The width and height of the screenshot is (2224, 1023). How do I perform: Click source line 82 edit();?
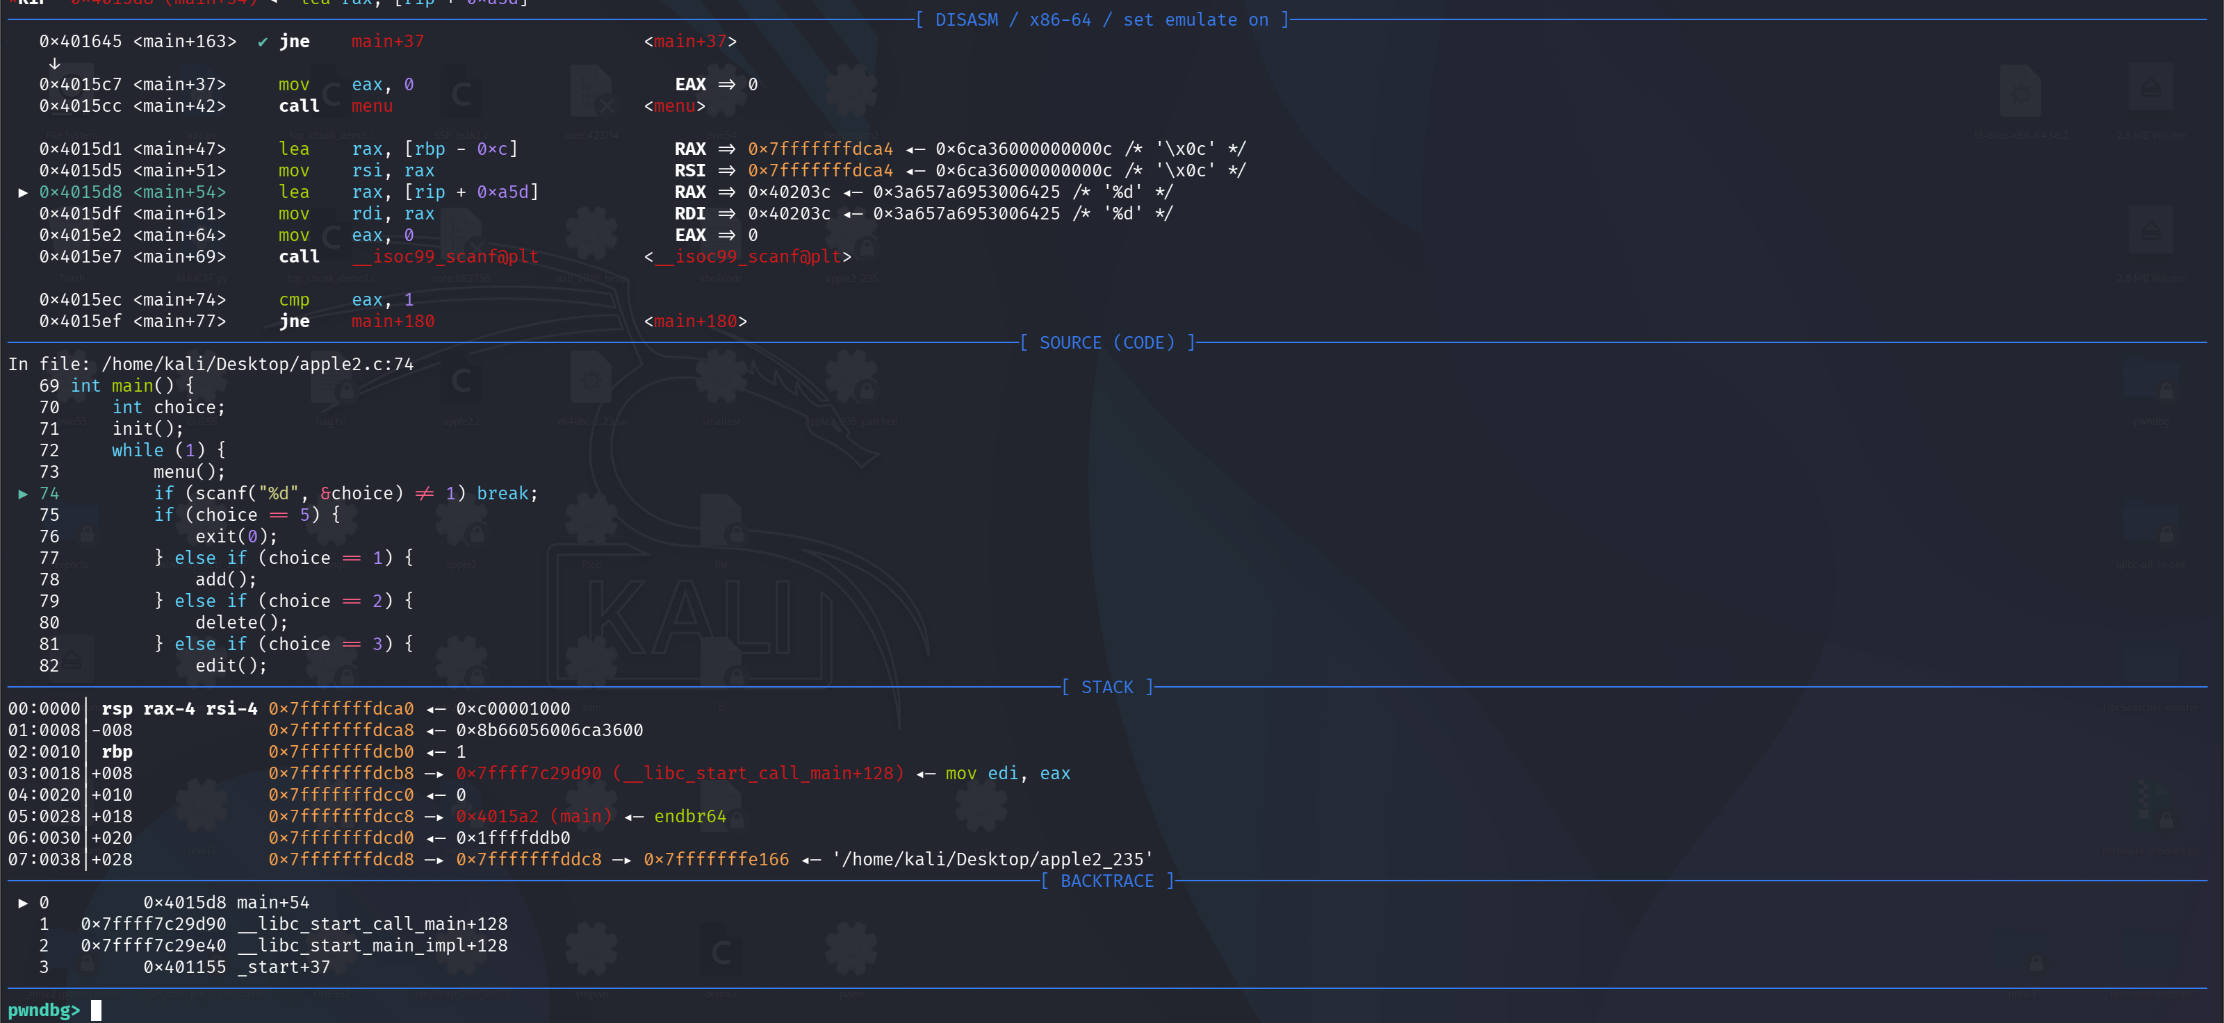(x=231, y=666)
